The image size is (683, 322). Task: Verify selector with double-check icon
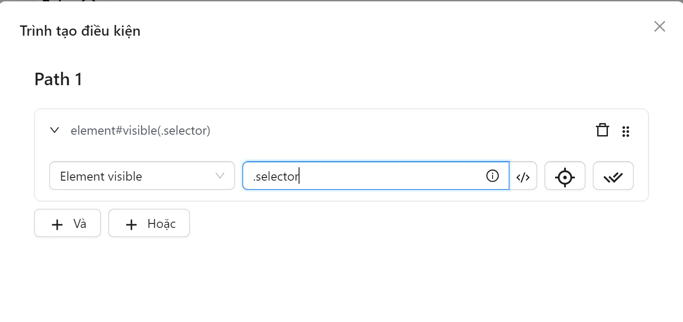[x=613, y=177]
